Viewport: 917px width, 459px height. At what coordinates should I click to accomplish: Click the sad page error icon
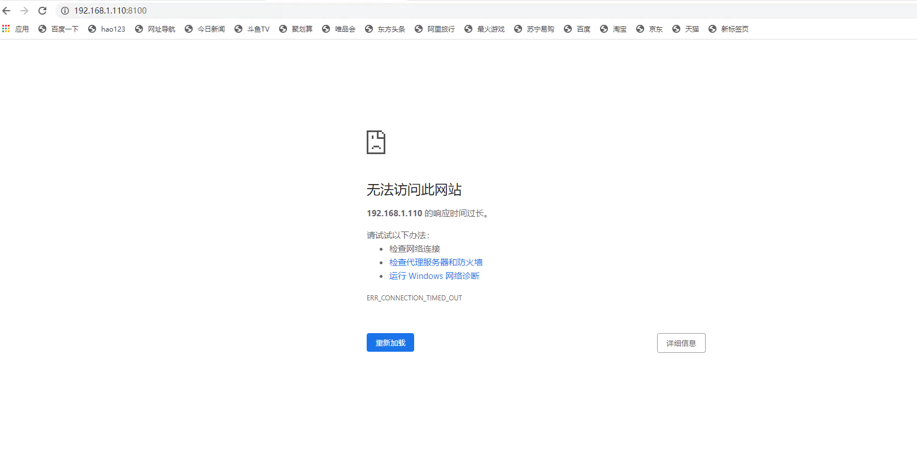tap(376, 142)
